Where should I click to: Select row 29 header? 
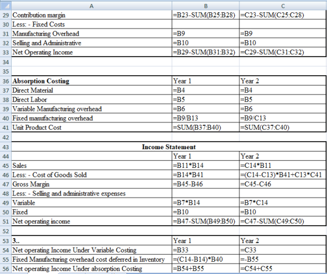(6, 15)
